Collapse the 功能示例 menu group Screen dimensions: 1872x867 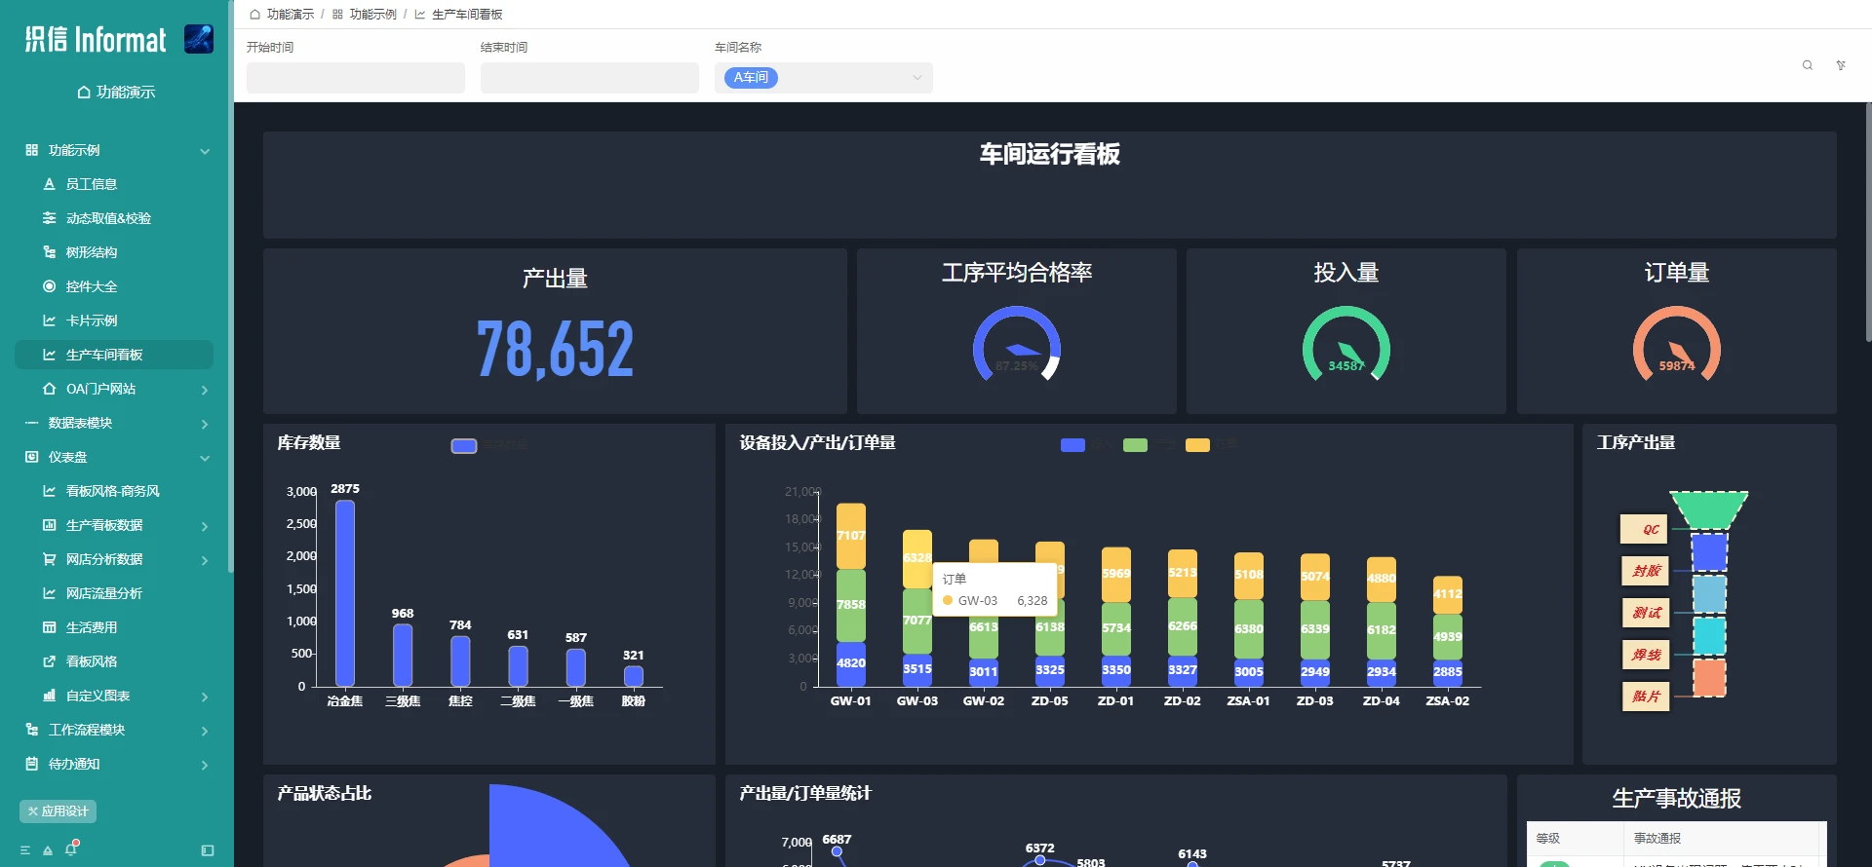[x=205, y=151]
